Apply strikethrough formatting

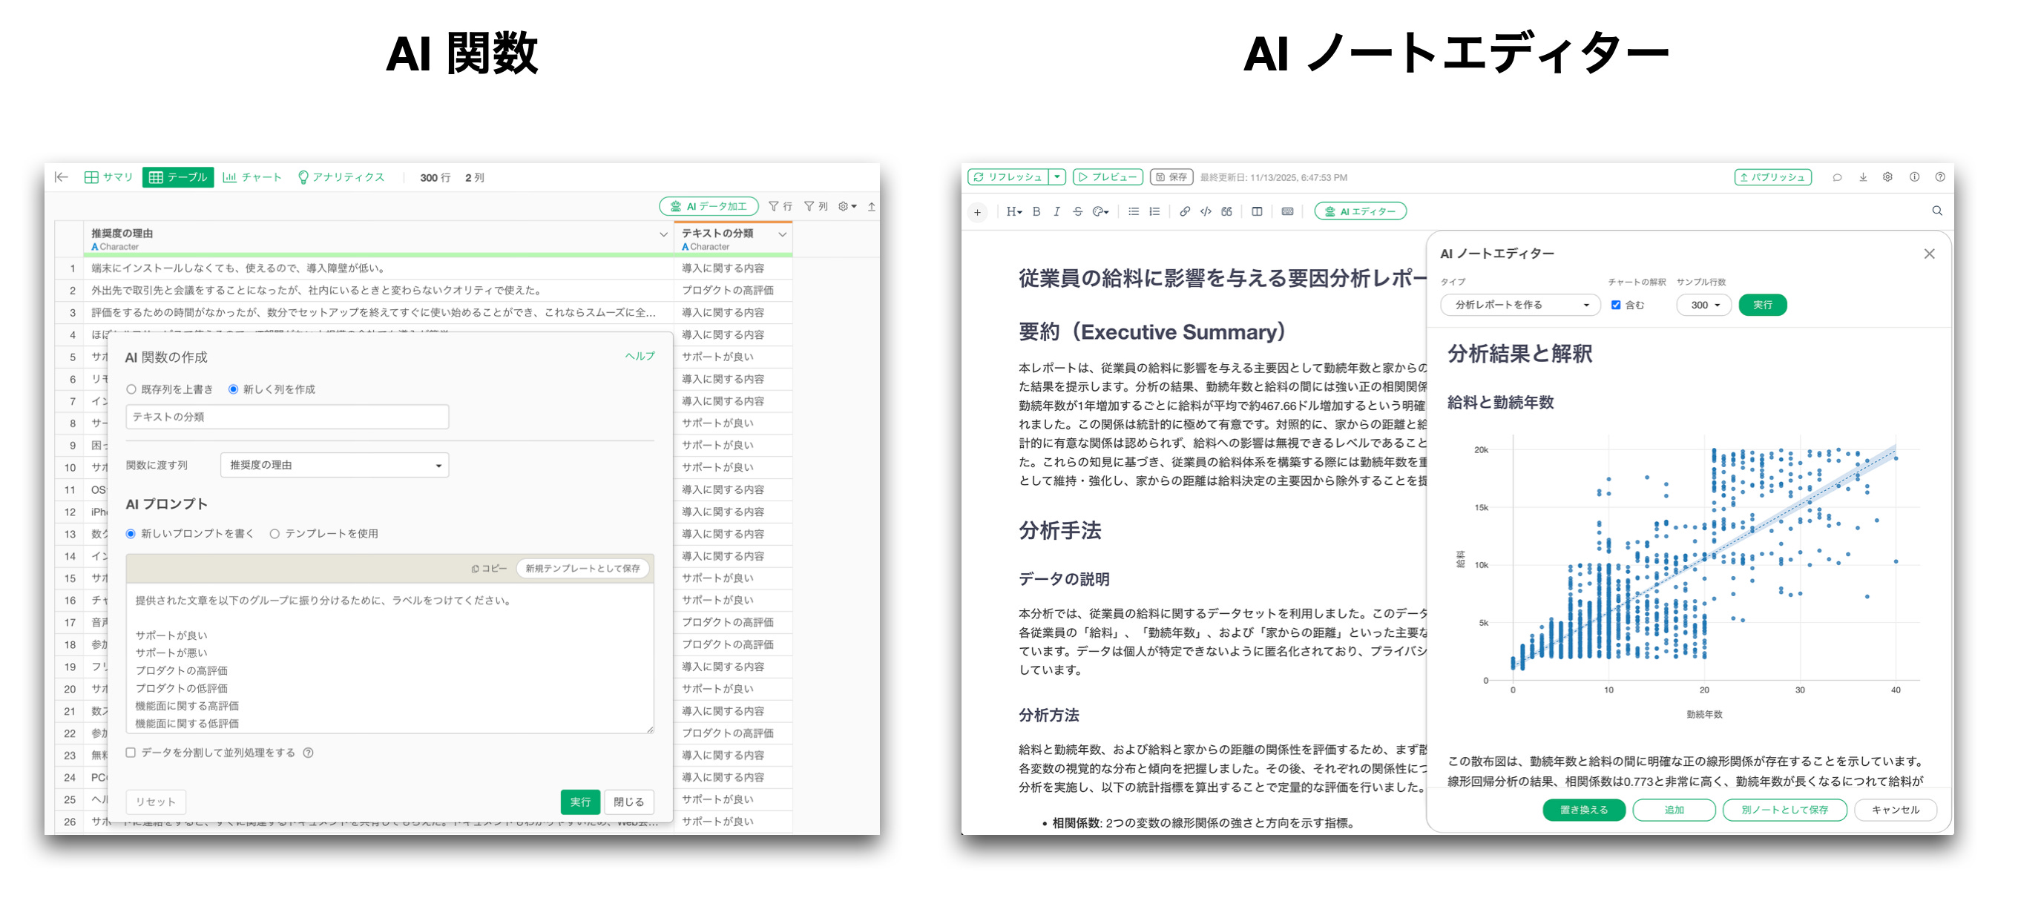tap(1079, 211)
